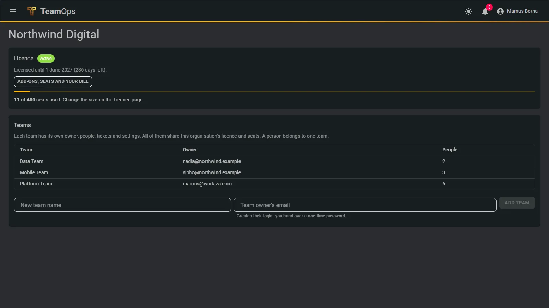Image resolution: width=549 pixels, height=308 pixels.
Task: Click the user avatar icon
Action: point(500,11)
